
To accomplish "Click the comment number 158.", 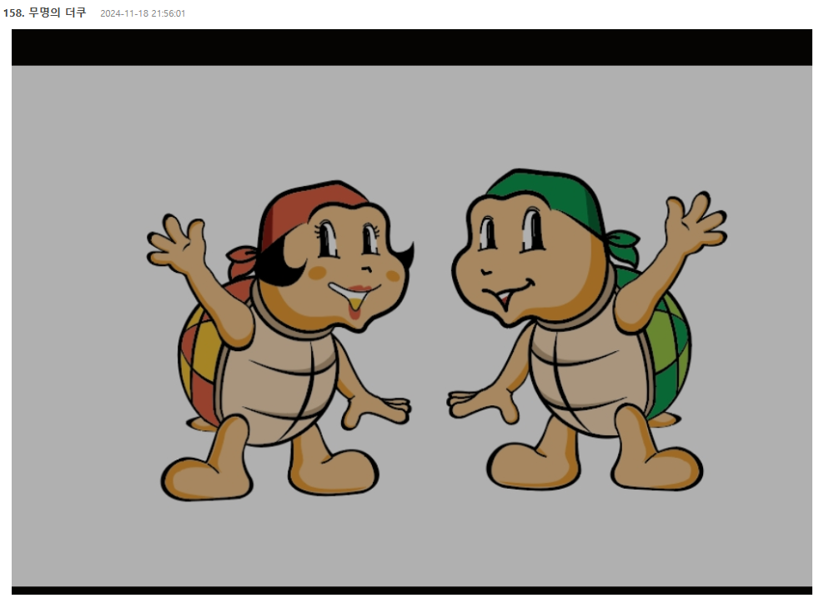I will coord(13,13).
